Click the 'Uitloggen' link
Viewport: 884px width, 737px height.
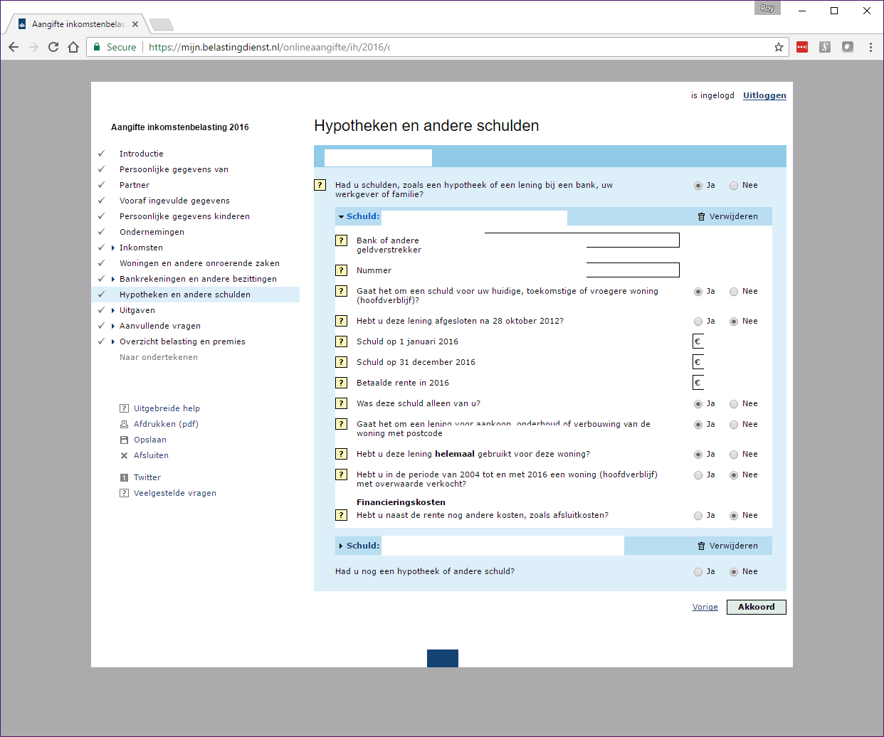[x=764, y=95]
